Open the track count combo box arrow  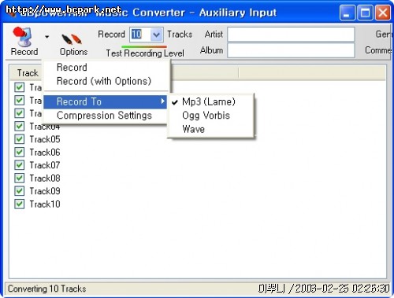tap(157, 35)
